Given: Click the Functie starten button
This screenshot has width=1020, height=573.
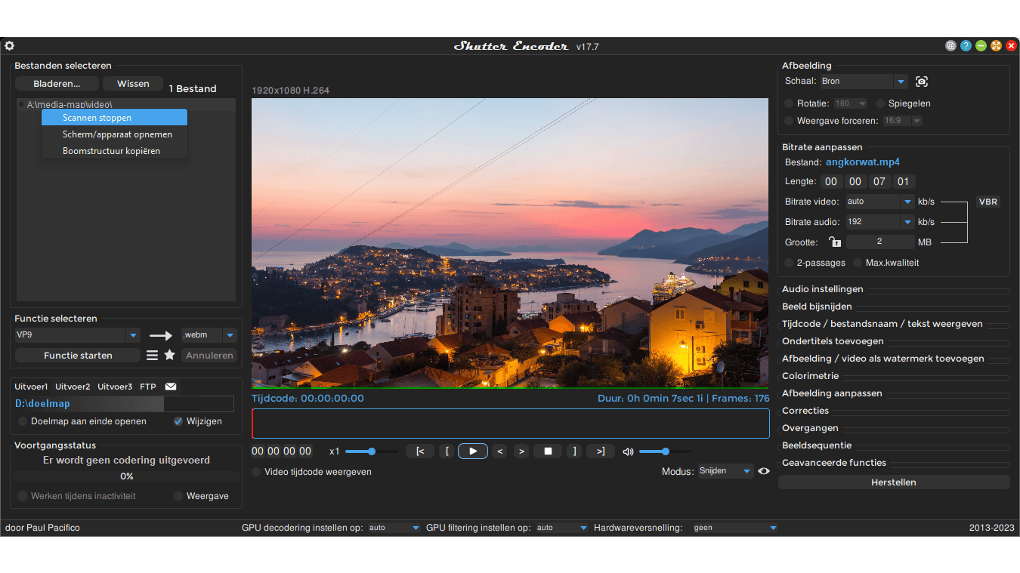Looking at the screenshot, I should click(x=78, y=355).
